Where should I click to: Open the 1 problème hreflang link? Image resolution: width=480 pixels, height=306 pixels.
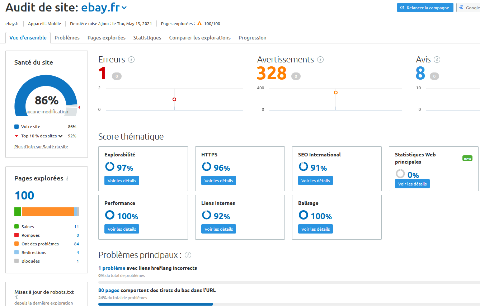112,268
